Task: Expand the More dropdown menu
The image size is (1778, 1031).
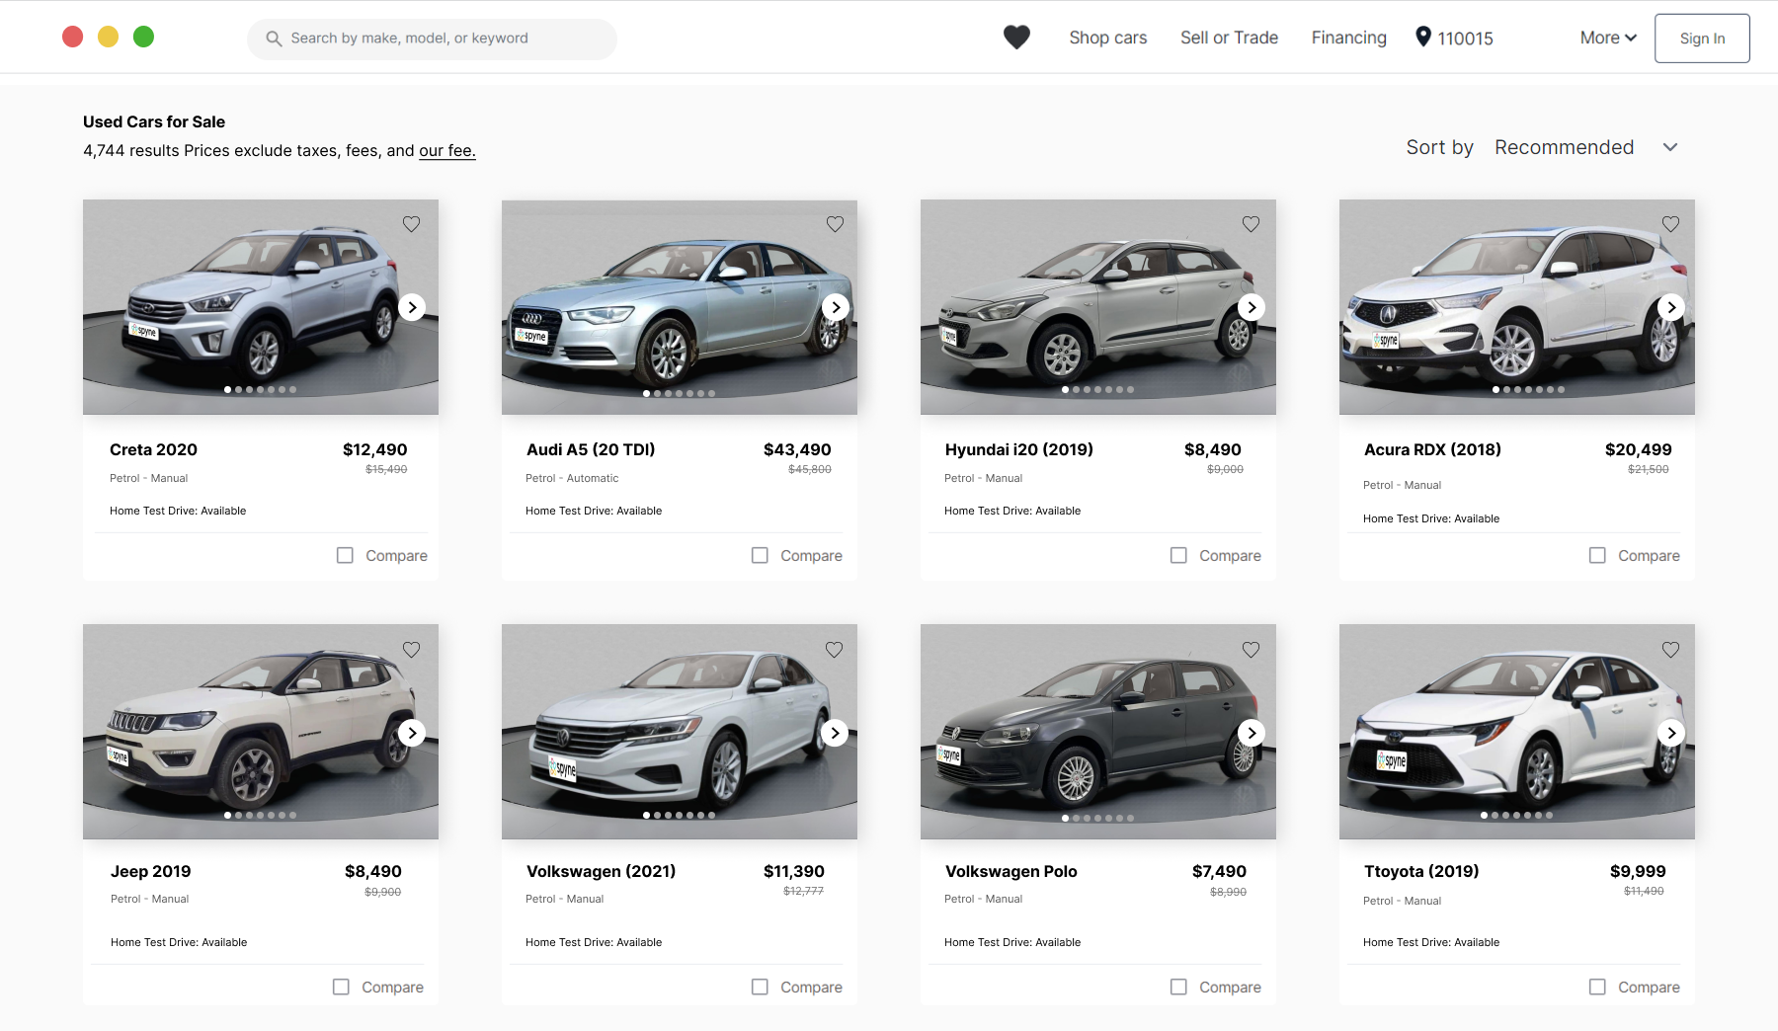Action: (x=1607, y=38)
